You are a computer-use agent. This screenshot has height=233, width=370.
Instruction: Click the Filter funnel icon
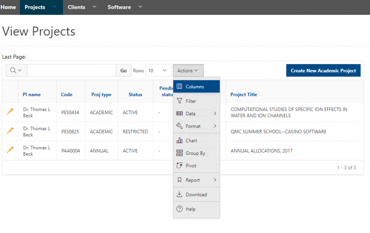[x=179, y=101]
